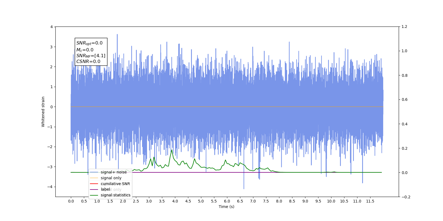Click the 6.5 tick on the time axis

click(x=240, y=201)
